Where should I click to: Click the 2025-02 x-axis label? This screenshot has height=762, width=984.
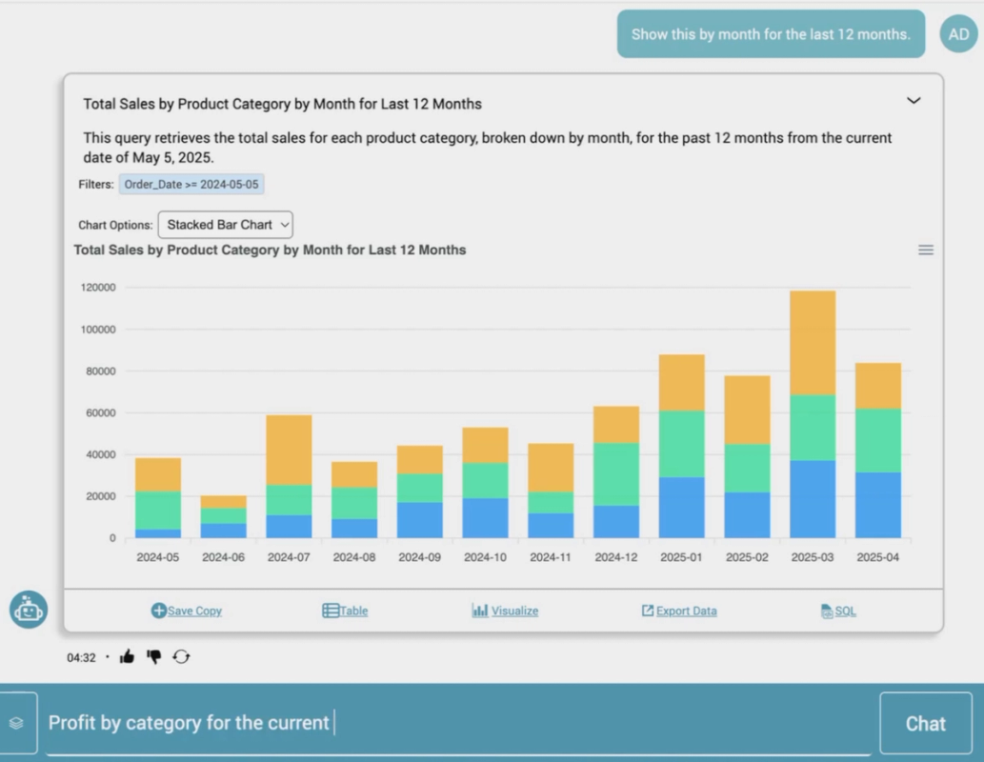click(x=747, y=557)
